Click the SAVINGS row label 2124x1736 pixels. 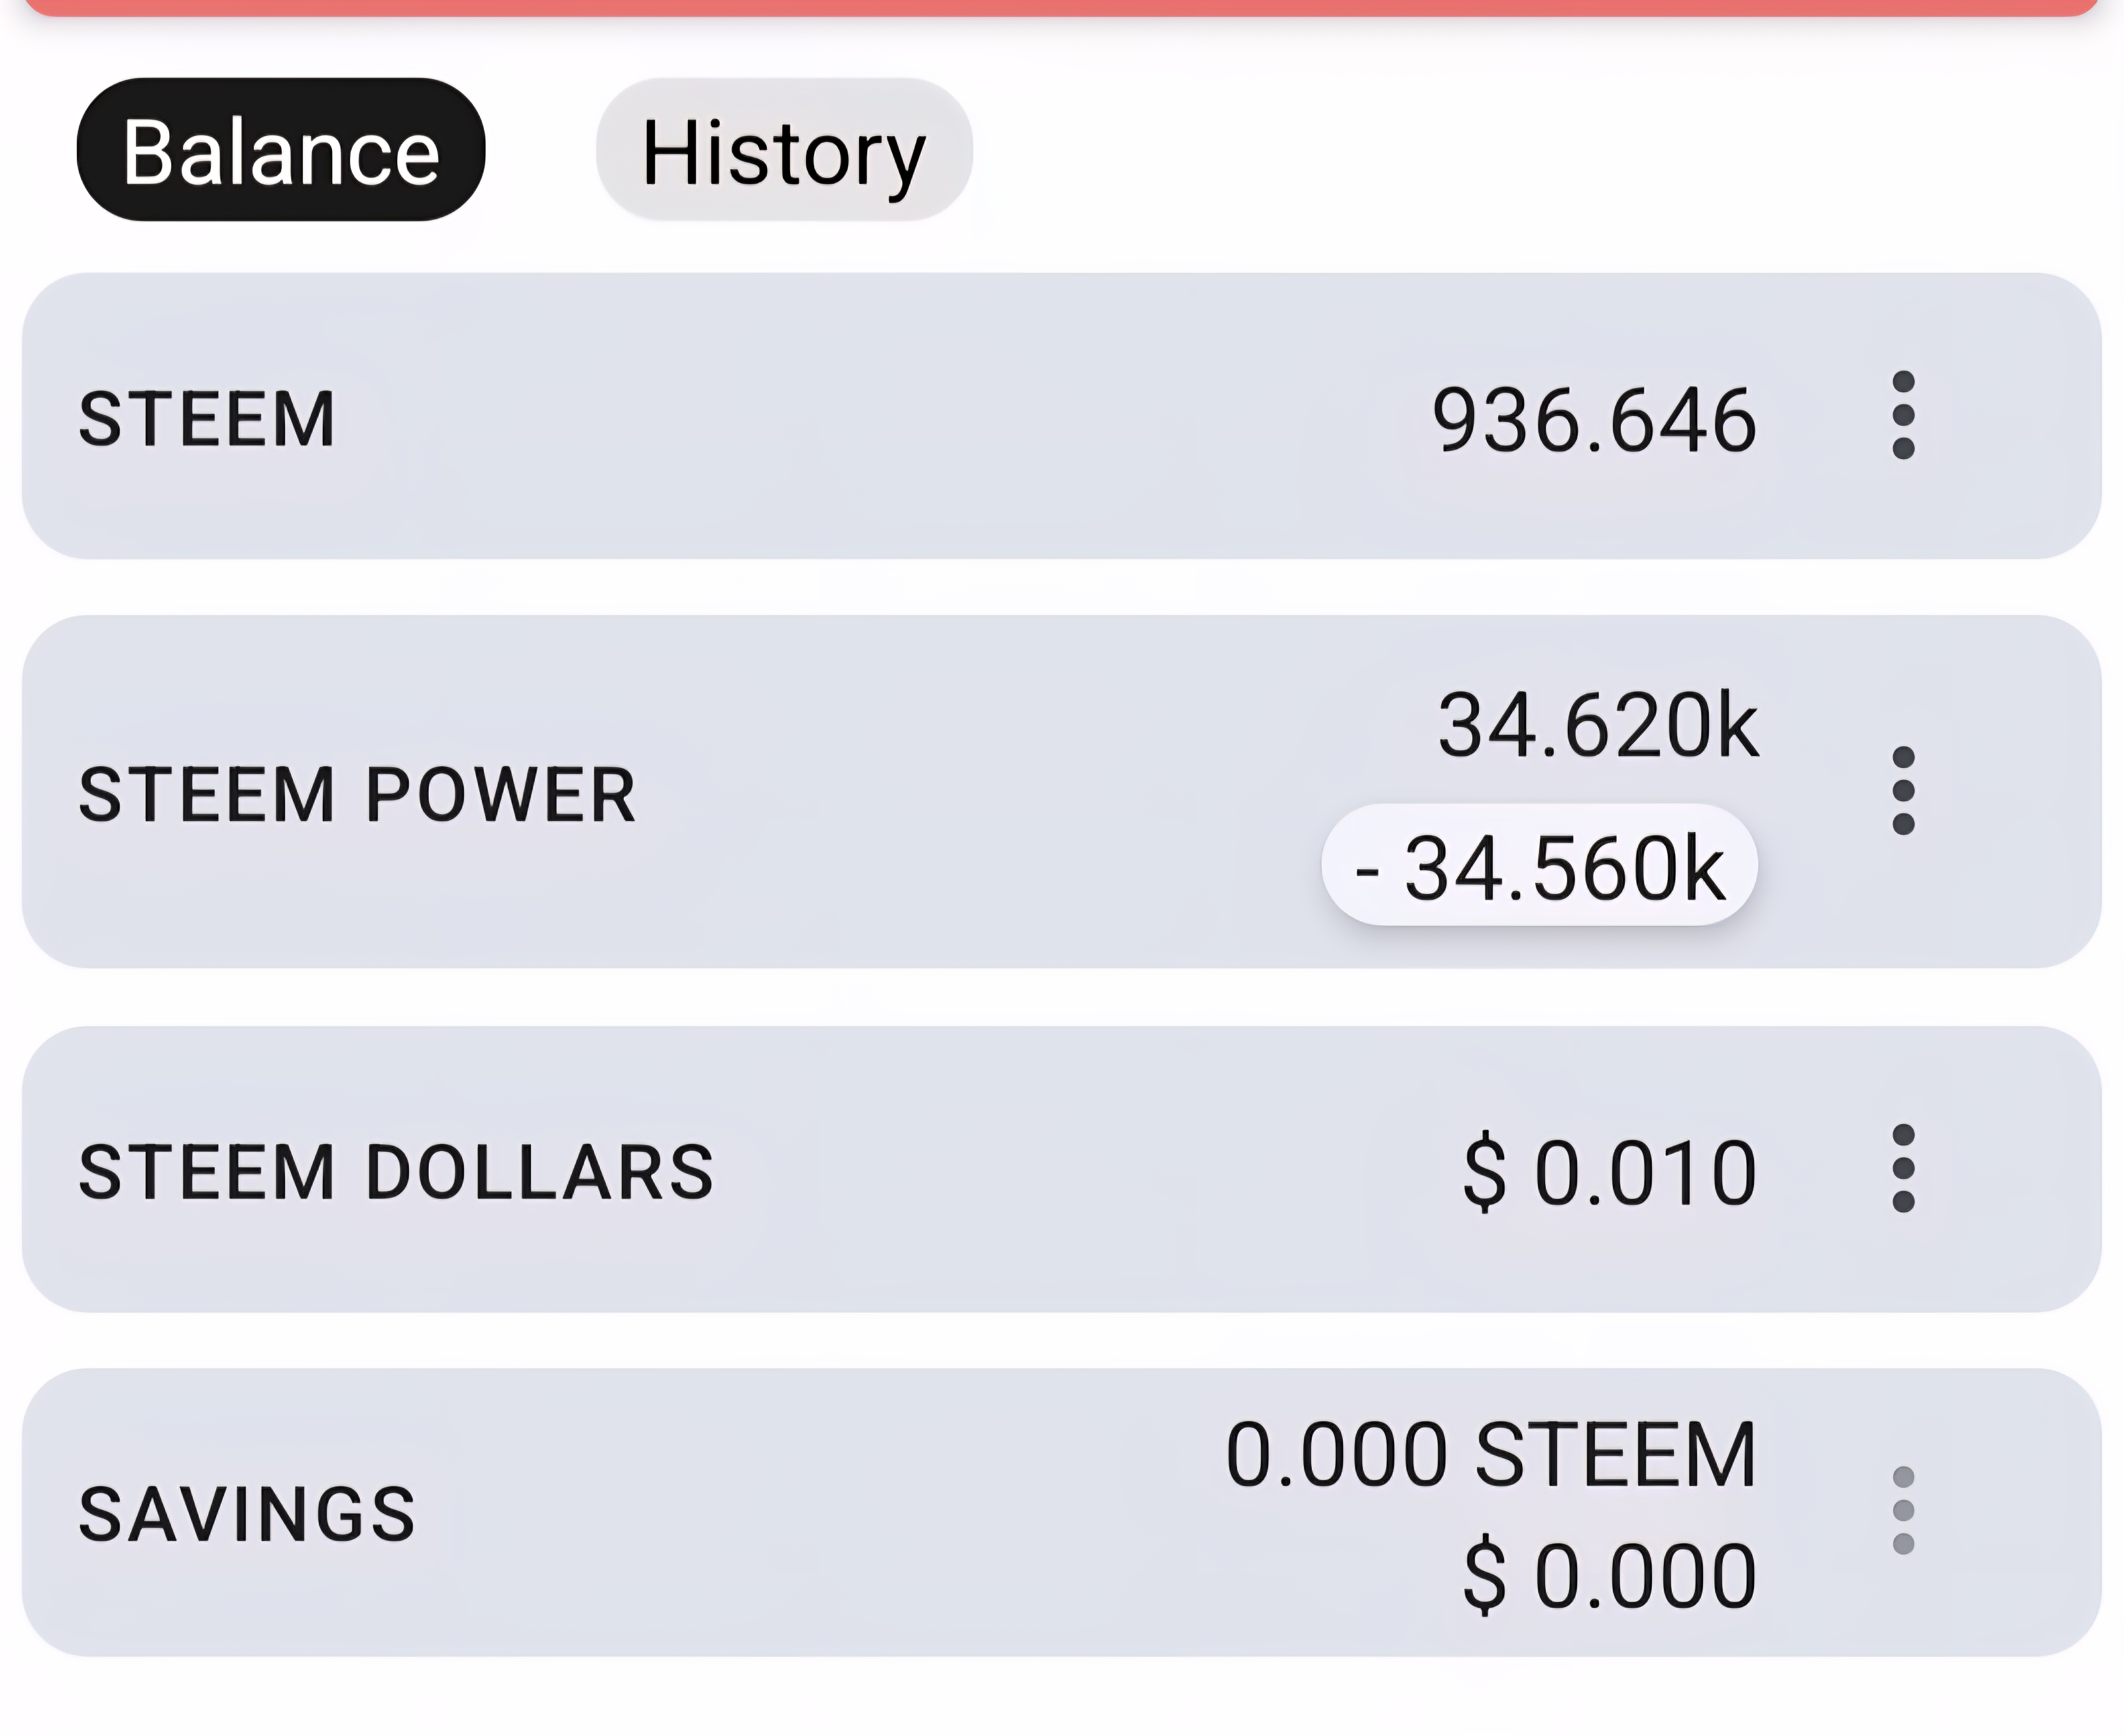tap(247, 1514)
